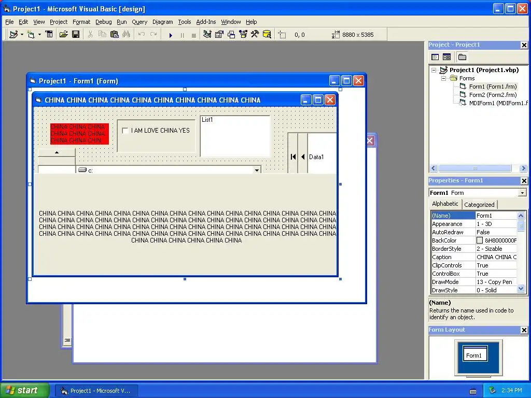Image resolution: width=531 pixels, height=398 pixels.
Task: Click View Code icon in Project panel
Action: 435,57
